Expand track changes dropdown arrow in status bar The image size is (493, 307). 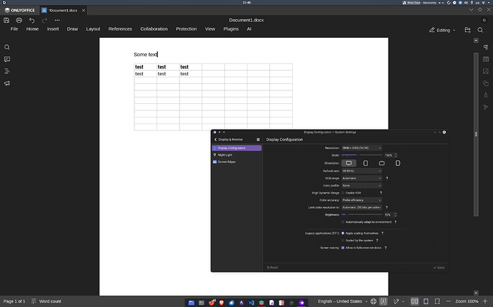pos(403,302)
